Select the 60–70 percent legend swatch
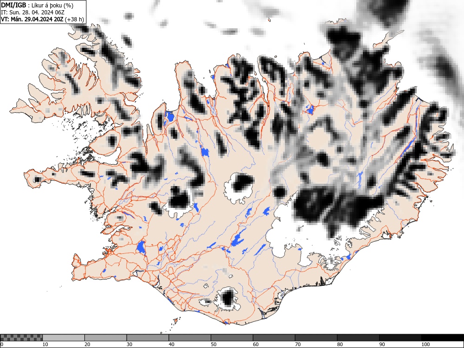This screenshot has height=348, width=464. click(x=274, y=338)
